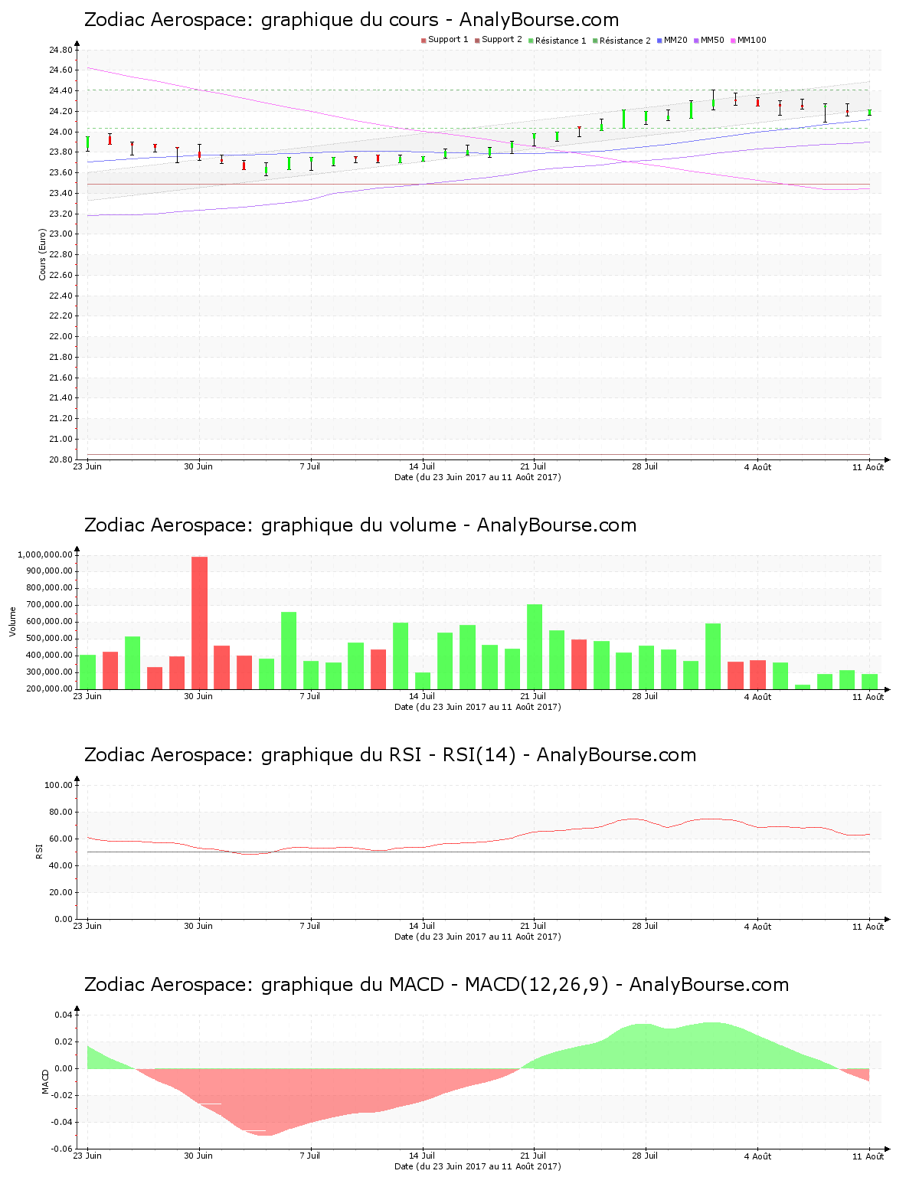
Task: Select the 'Résistance 1' legend label
Action: click(561, 41)
